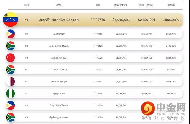Click the Philippines flag beside Daryl John Valero
Screen dimensions: 190x124
click(x=10, y=105)
